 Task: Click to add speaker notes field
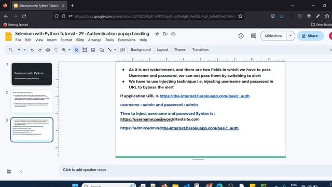(x=195, y=170)
